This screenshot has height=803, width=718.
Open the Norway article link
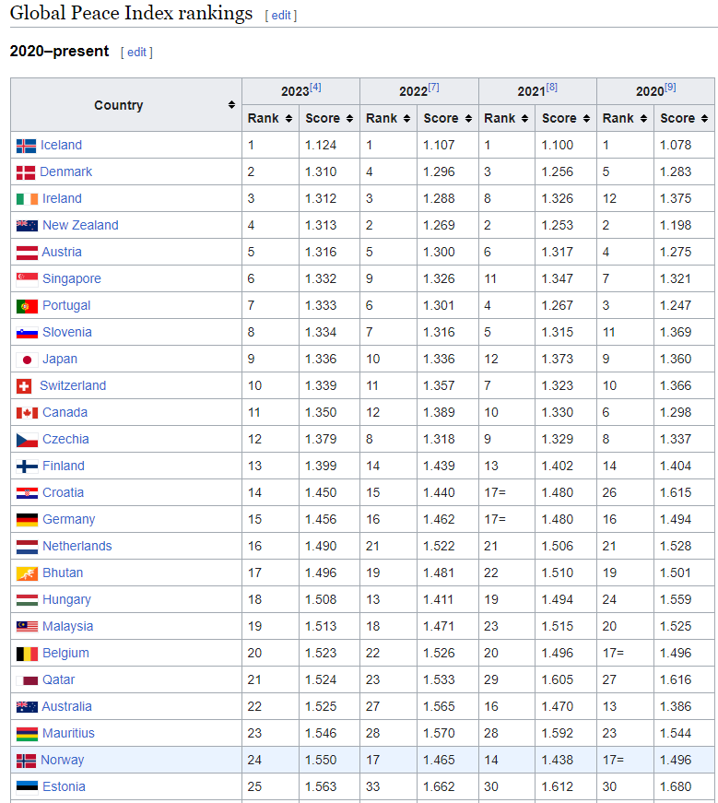(62, 760)
